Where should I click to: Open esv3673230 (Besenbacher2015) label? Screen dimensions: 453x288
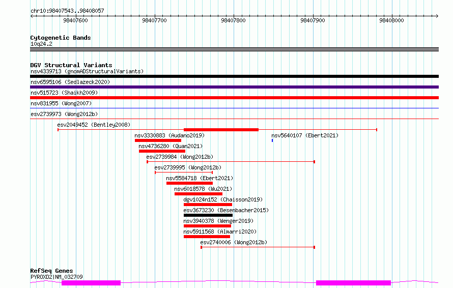226,210
